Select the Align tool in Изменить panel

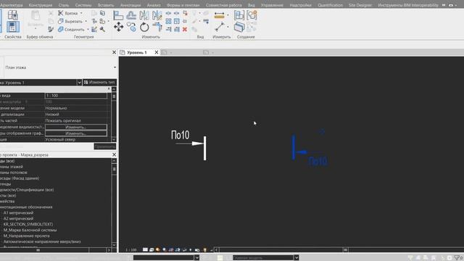tap(118, 14)
